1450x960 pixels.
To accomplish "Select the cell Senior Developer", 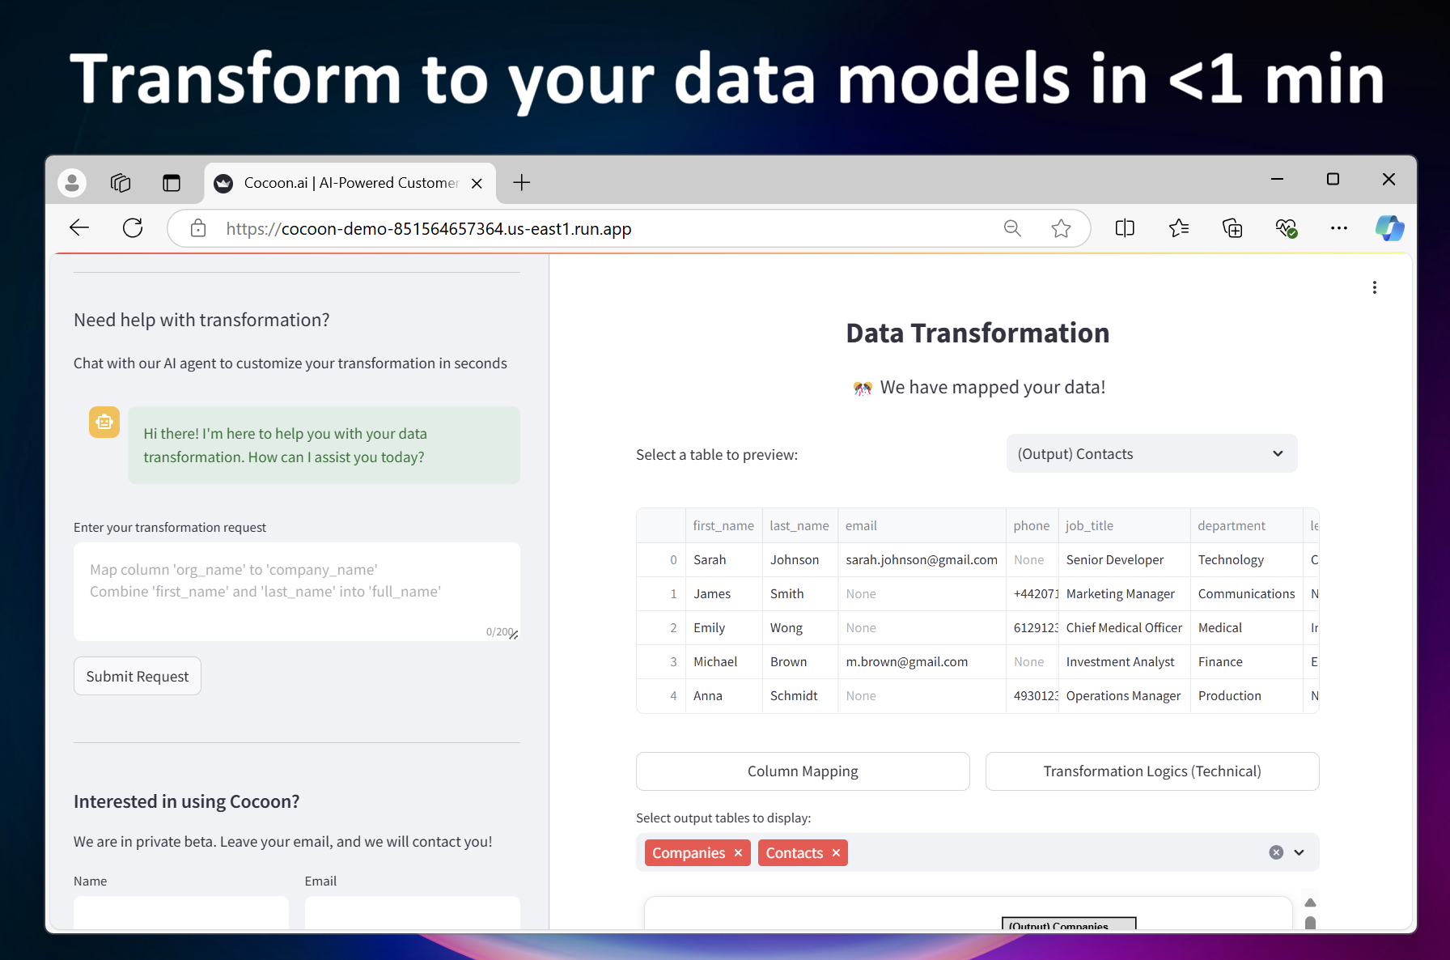I will [1124, 559].
